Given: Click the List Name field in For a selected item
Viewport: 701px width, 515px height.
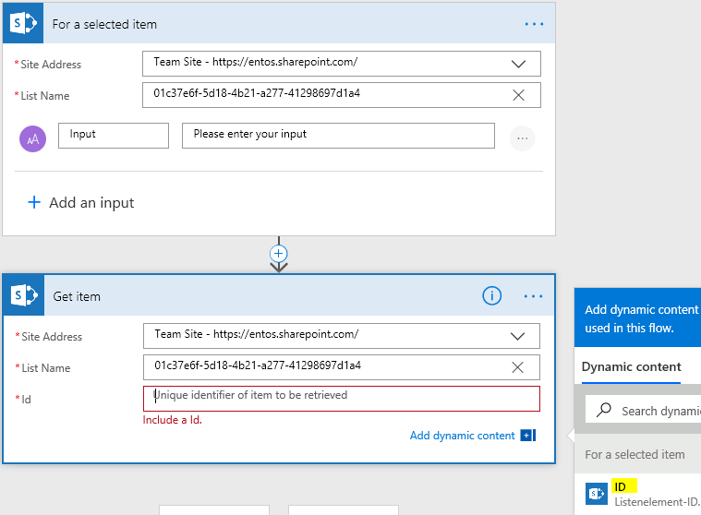Looking at the screenshot, I should [342, 95].
